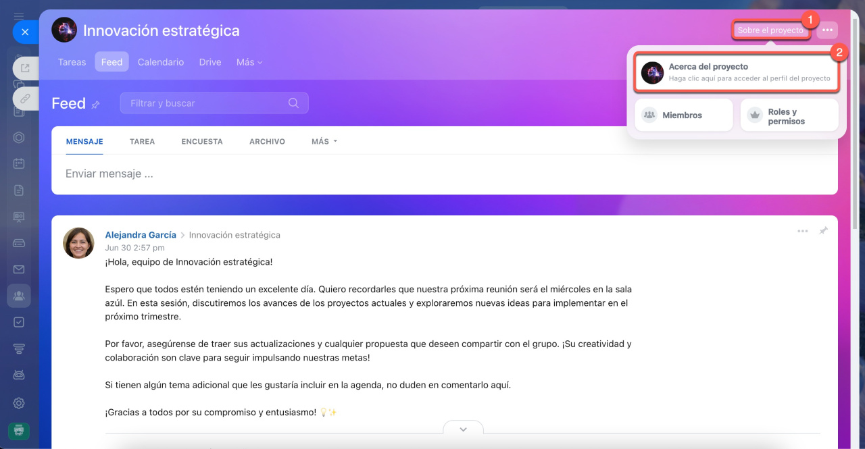The height and width of the screenshot is (449, 865).
Task: Click the search magnifier icon
Action: (293, 103)
